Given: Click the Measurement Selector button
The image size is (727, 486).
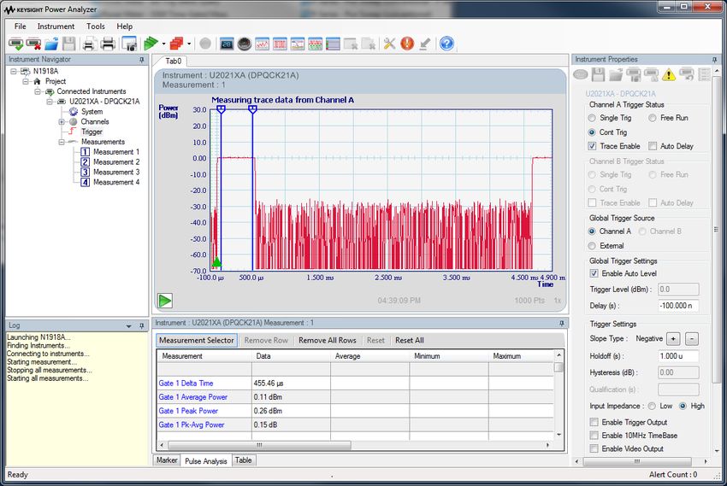Looking at the screenshot, I should tap(197, 341).
